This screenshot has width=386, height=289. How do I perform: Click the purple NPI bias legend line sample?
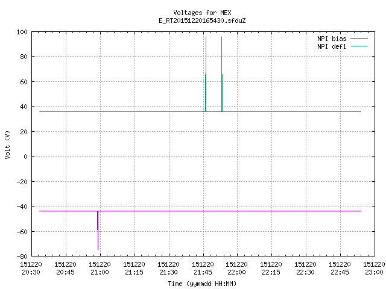pyautogui.click(x=359, y=39)
